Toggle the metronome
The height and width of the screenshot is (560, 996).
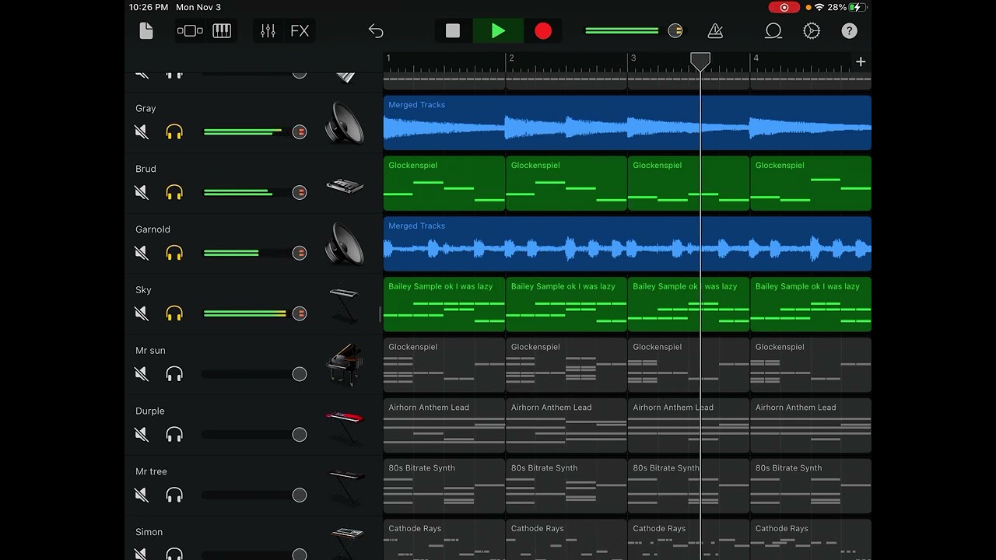click(715, 31)
